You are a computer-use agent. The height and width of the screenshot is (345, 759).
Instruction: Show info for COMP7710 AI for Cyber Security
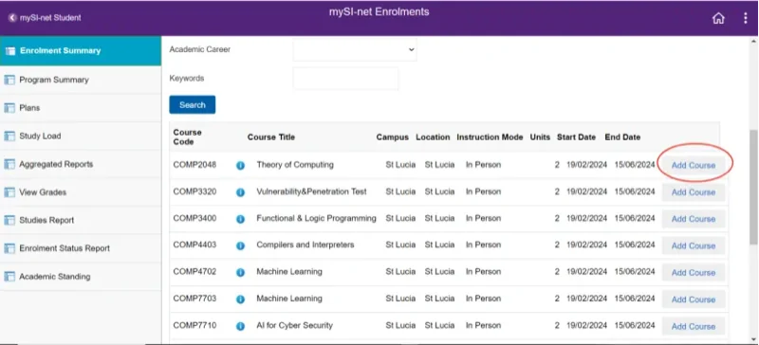pyautogui.click(x=240, y=326)
